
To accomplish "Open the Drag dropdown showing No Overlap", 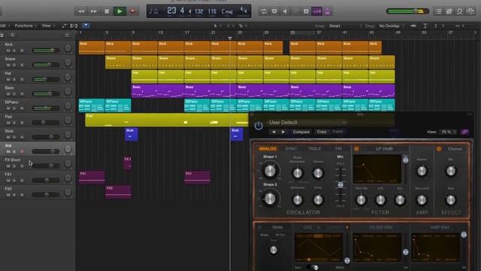I will coord(391,26).
